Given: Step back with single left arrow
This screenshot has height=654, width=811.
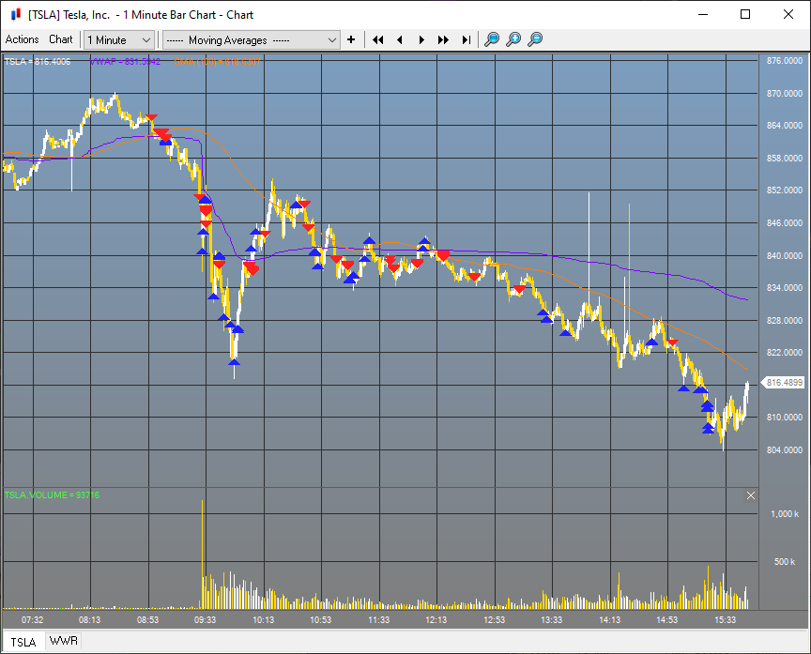Looking at the screenshot, I should point(400,39).
